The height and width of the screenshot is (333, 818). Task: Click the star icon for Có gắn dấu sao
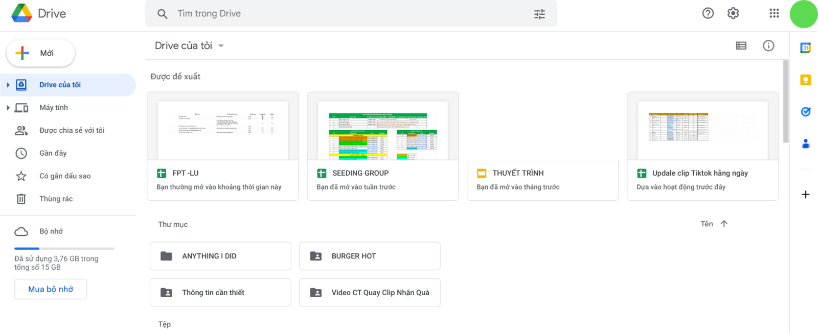pyautogui.click(x=21, y=176)
